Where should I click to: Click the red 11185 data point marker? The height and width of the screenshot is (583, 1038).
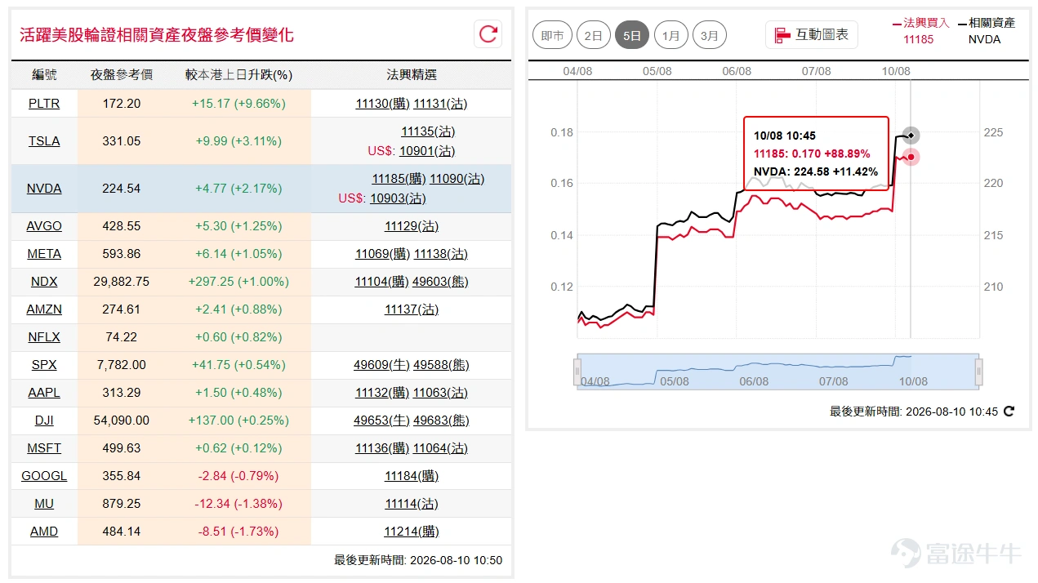point(911,157)
